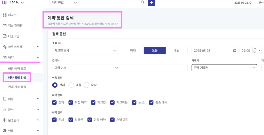Click the 어제 period button
This screenshot has height=135, width=264.
pos(133,50)
